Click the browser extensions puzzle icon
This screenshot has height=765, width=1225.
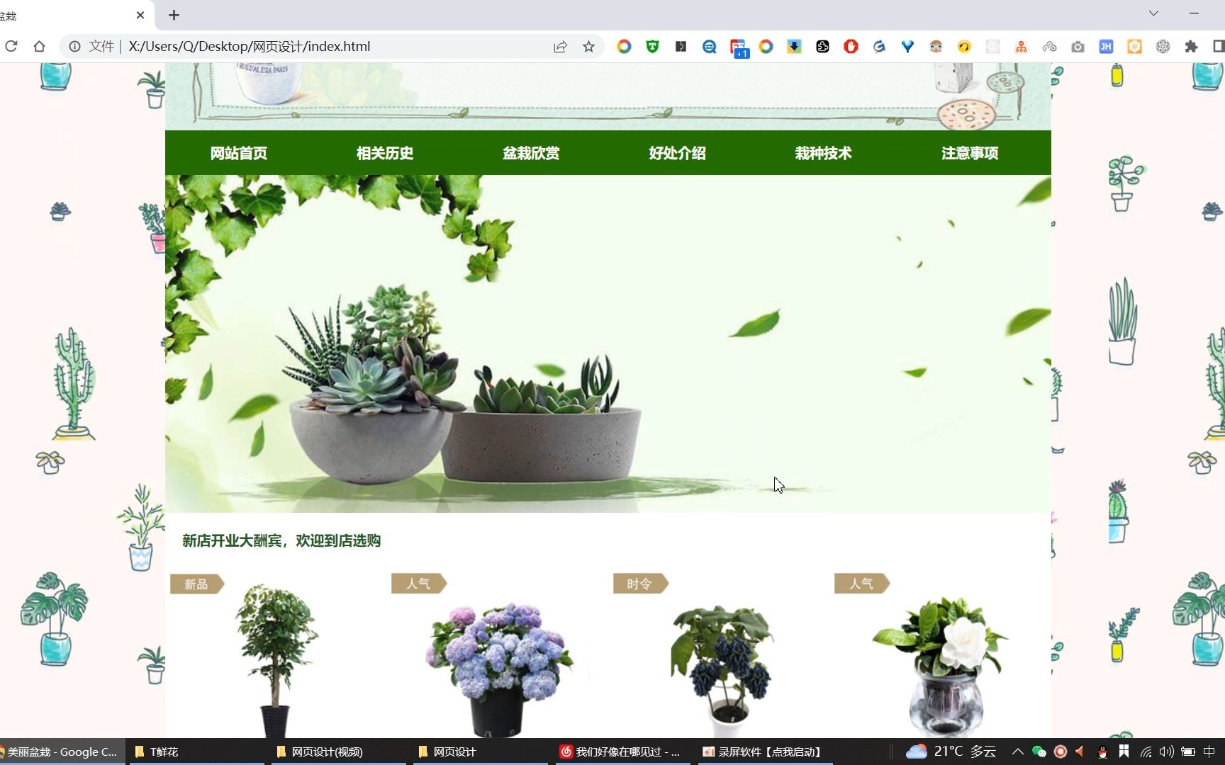coord(1191,47)
